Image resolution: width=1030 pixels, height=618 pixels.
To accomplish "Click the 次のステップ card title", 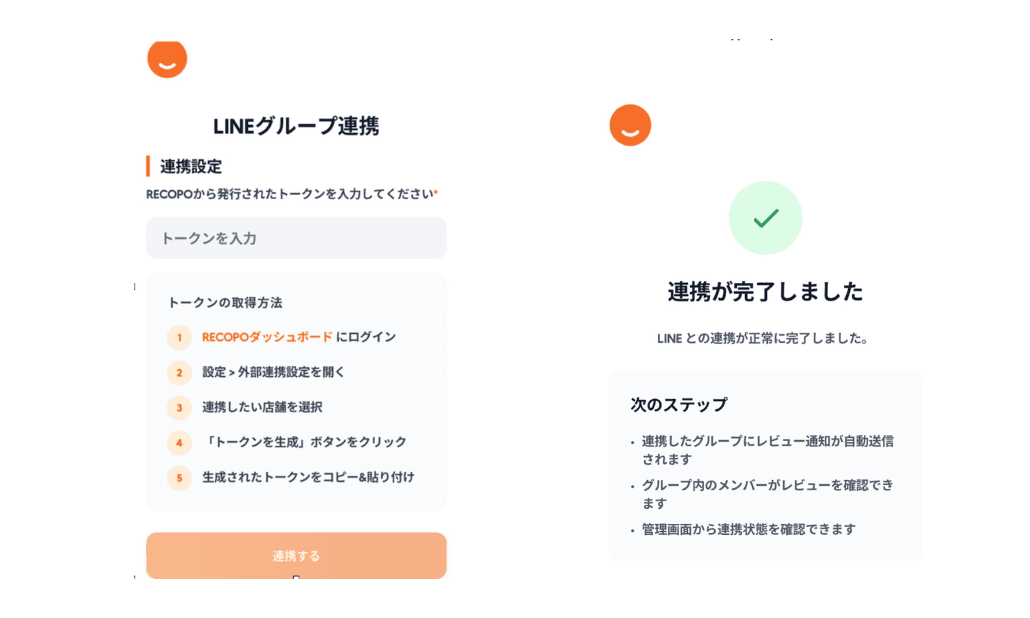I will tap(679, 404).
